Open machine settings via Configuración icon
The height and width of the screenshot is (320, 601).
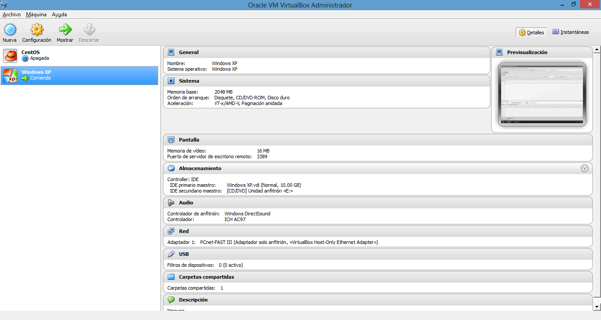37,32
